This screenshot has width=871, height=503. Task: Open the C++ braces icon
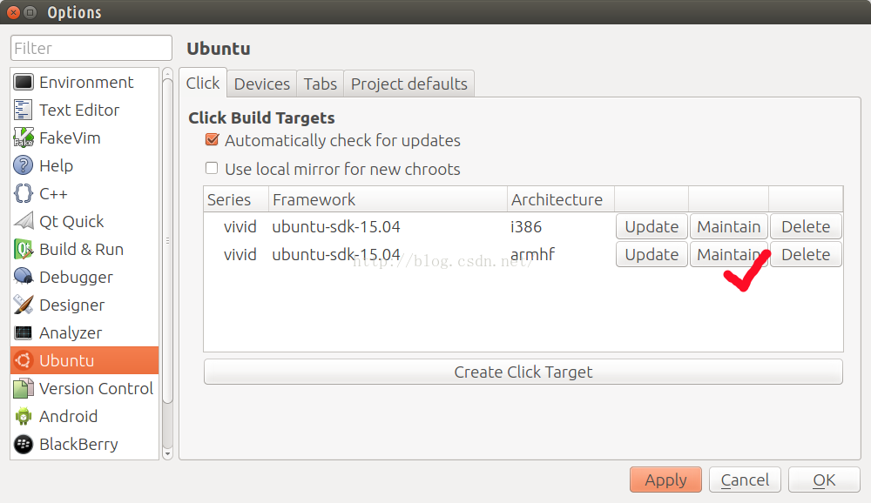pyautogui.click(x=24, y=193)
